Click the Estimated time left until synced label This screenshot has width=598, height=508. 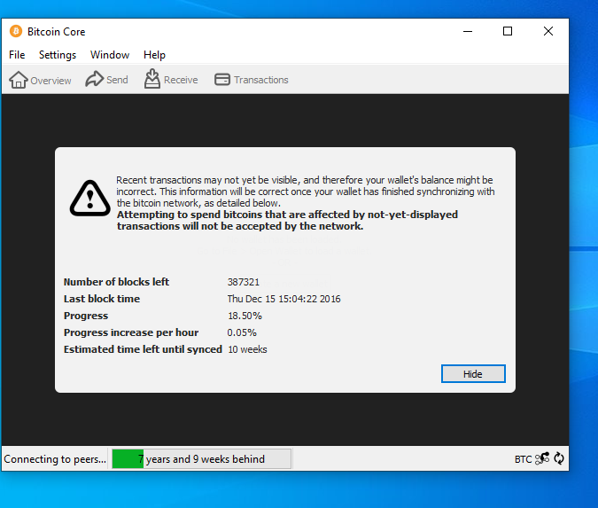[143, 349]
